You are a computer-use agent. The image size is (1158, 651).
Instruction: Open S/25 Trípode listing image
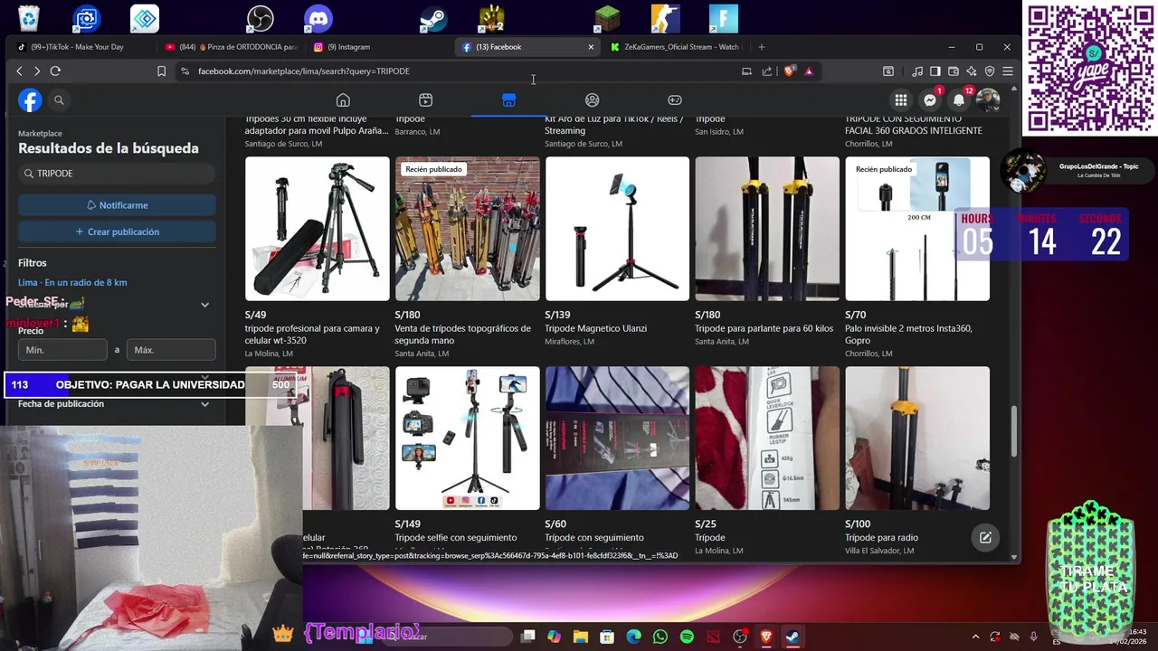coord(767,439)
